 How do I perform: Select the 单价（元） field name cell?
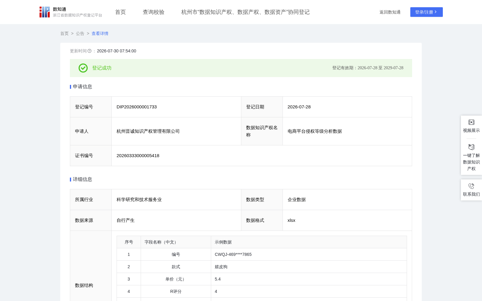pos(176,279)
